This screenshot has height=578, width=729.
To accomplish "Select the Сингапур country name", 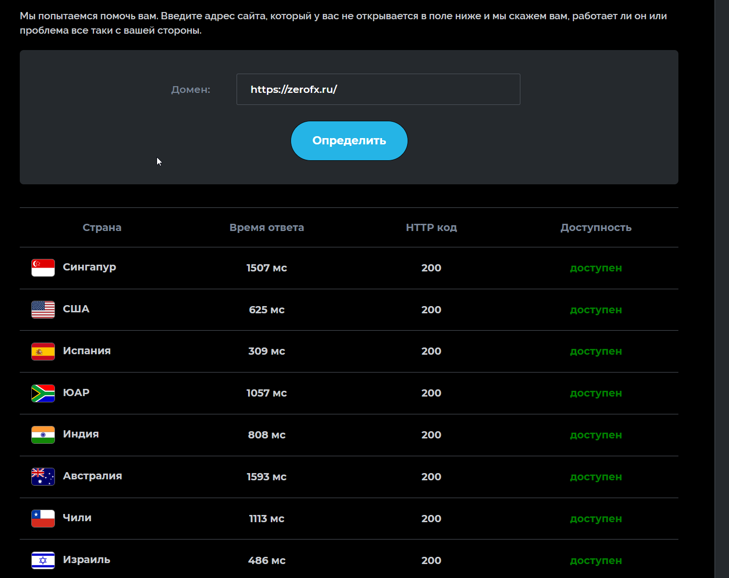I will [90, 267].
